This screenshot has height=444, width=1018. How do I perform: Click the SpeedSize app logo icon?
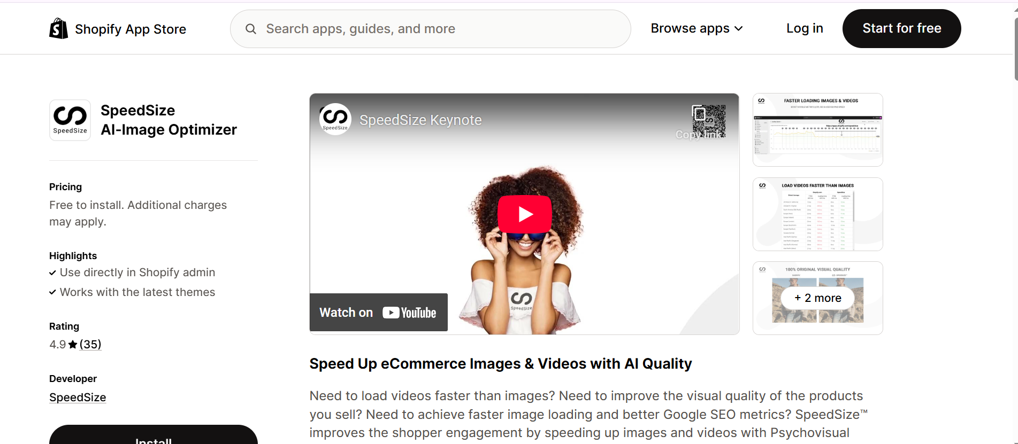pyautogui.click(x=70, y=120)
